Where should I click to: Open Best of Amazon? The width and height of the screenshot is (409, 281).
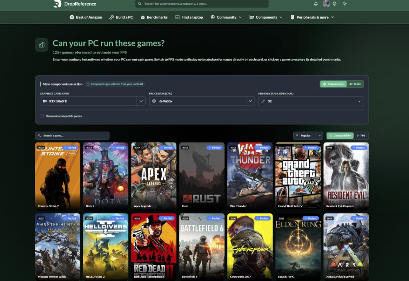coord(86,17)
